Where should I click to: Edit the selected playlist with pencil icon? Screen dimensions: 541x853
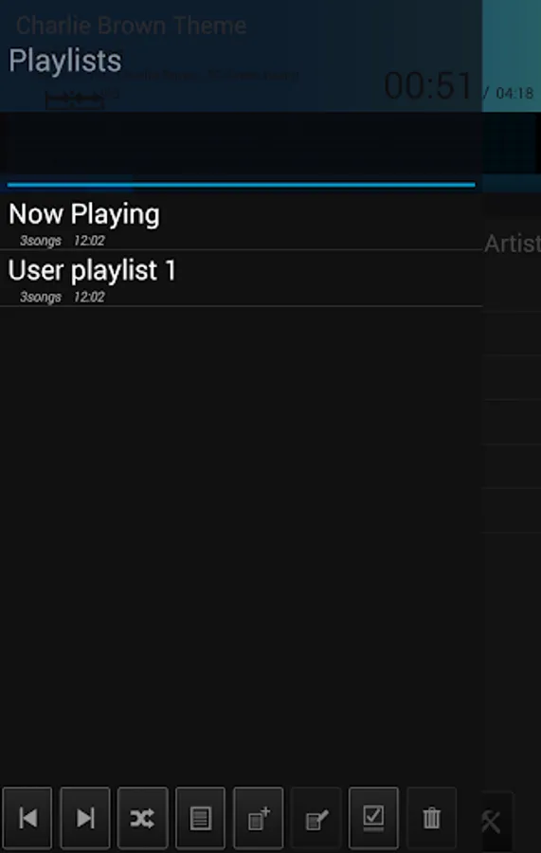[316, 818]
